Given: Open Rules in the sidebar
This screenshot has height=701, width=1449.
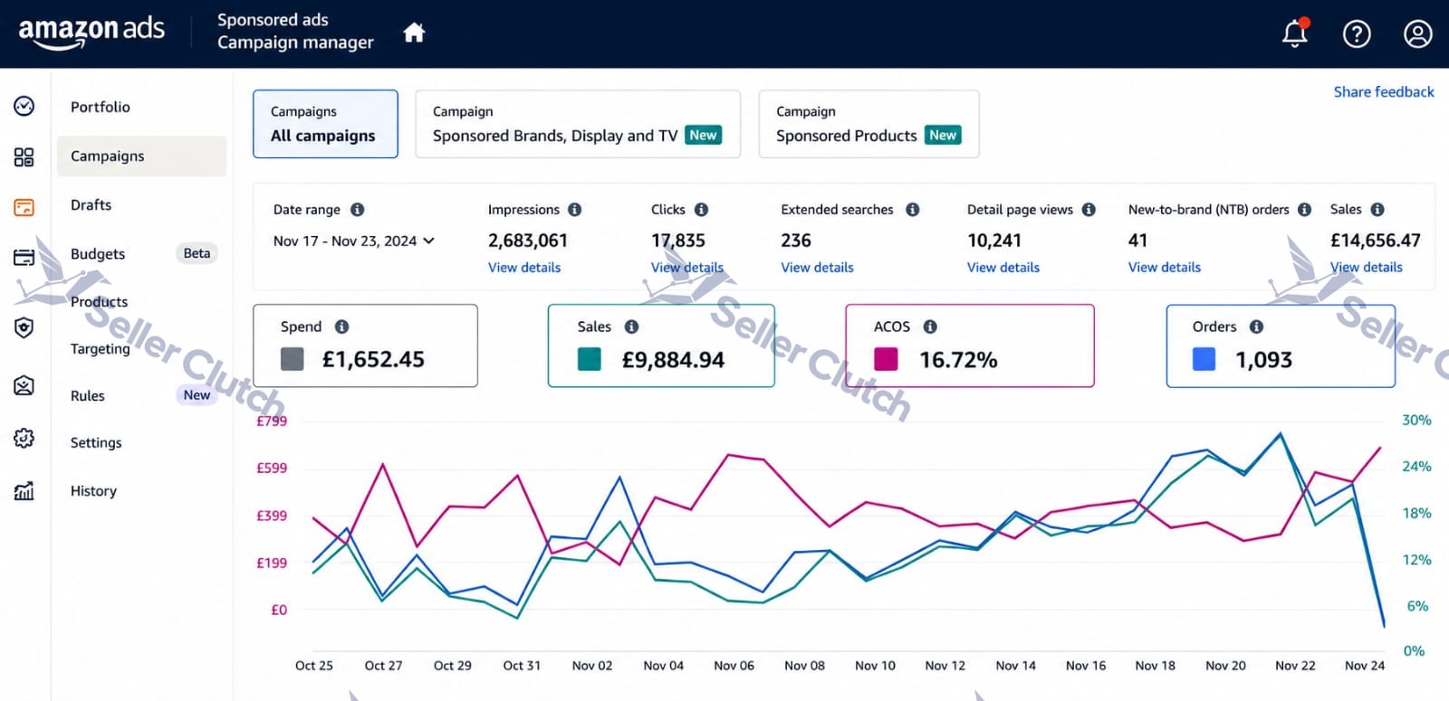Looking at the screenshot, I should coord(88,396).
